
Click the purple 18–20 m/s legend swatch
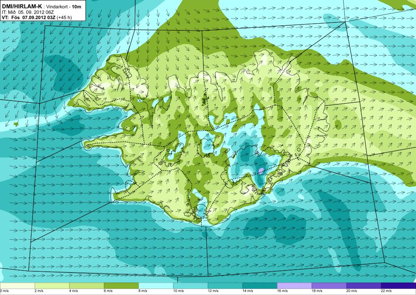pyautogui.click(x=329, y=286)
